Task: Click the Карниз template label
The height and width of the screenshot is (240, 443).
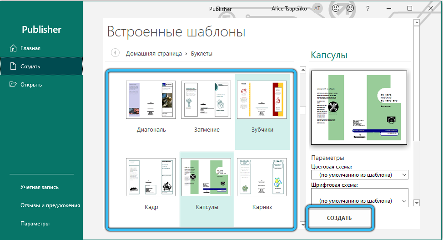Action: (x=262, y=207)
